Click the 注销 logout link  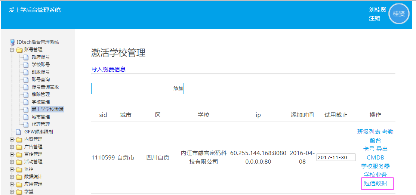(x=375, y=18)
